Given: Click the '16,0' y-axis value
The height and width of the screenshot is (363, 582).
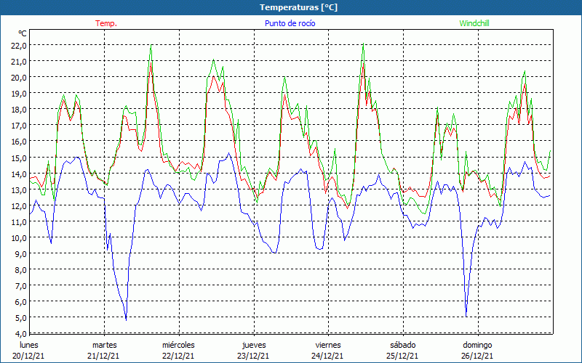Looking at the screenshot, I should (x=19, y=142).
